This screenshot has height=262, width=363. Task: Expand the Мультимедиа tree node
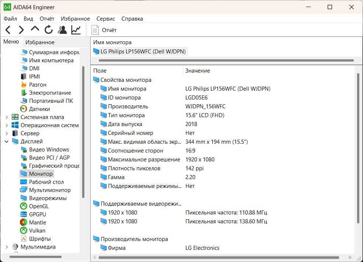coord(7,247)
